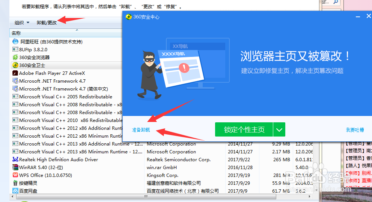Click the 2016/11/28 install date cell
The image size is (372, 202).
(x=240, y=168)
